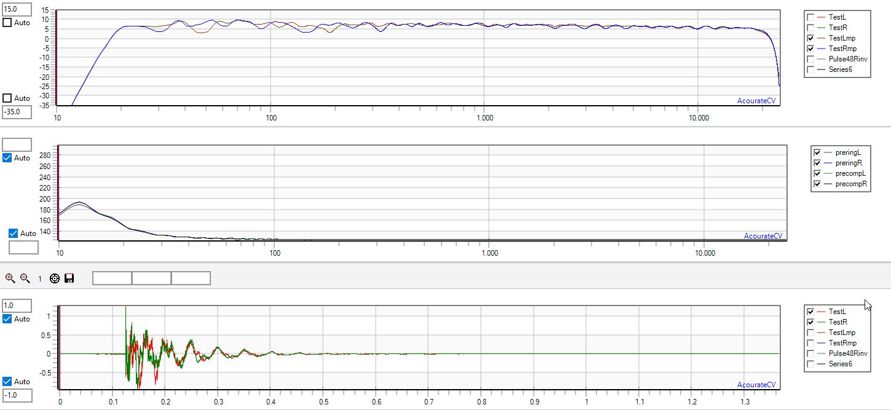Toggle the Auto checkbox below the 15.0 field
891x410 pixels.
pyautogui.click(x=7, y=23)
